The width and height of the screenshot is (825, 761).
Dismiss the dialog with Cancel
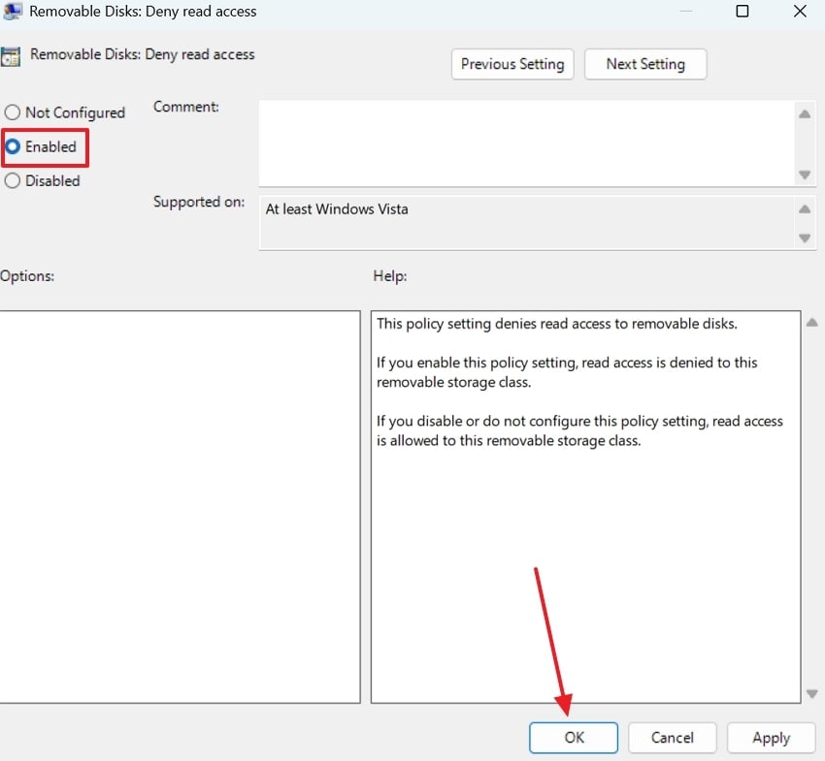[x=672, y=738]
